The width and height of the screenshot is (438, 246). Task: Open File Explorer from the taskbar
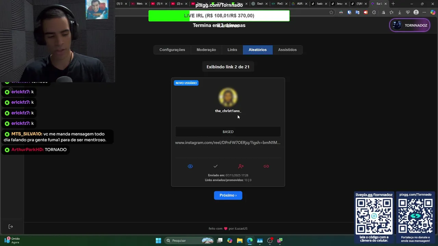240,241
